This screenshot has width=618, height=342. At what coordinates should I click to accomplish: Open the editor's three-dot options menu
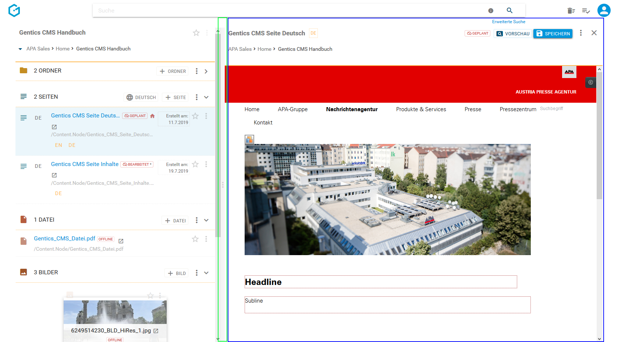[x=581, y=33]
